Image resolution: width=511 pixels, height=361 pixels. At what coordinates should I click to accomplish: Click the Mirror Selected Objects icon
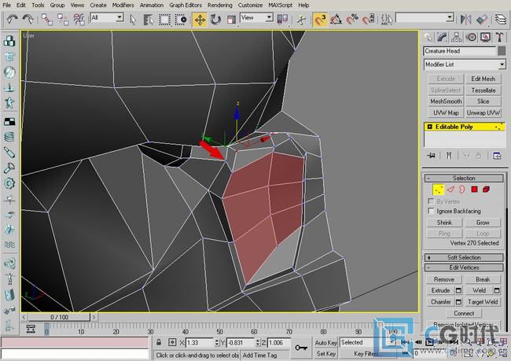tap(465, 20)
